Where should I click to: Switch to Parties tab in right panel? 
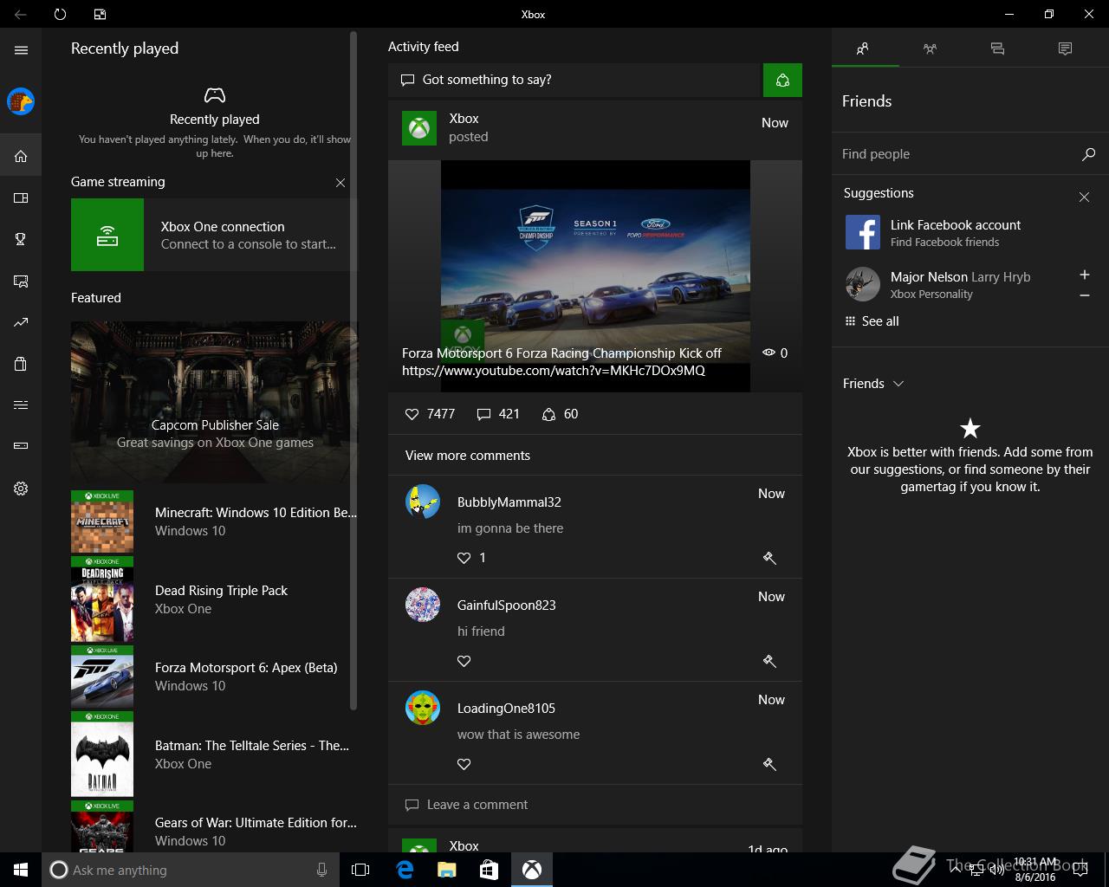(930, 49)
